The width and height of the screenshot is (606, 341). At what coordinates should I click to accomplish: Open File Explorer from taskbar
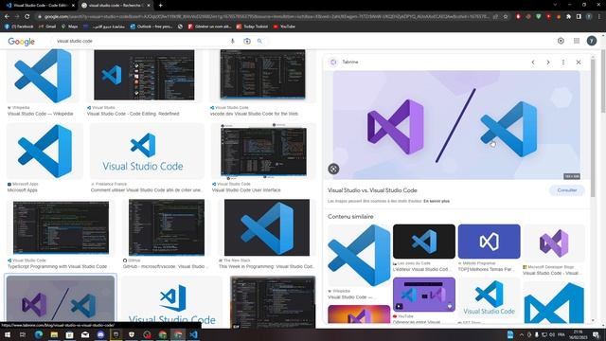point(54,334)
